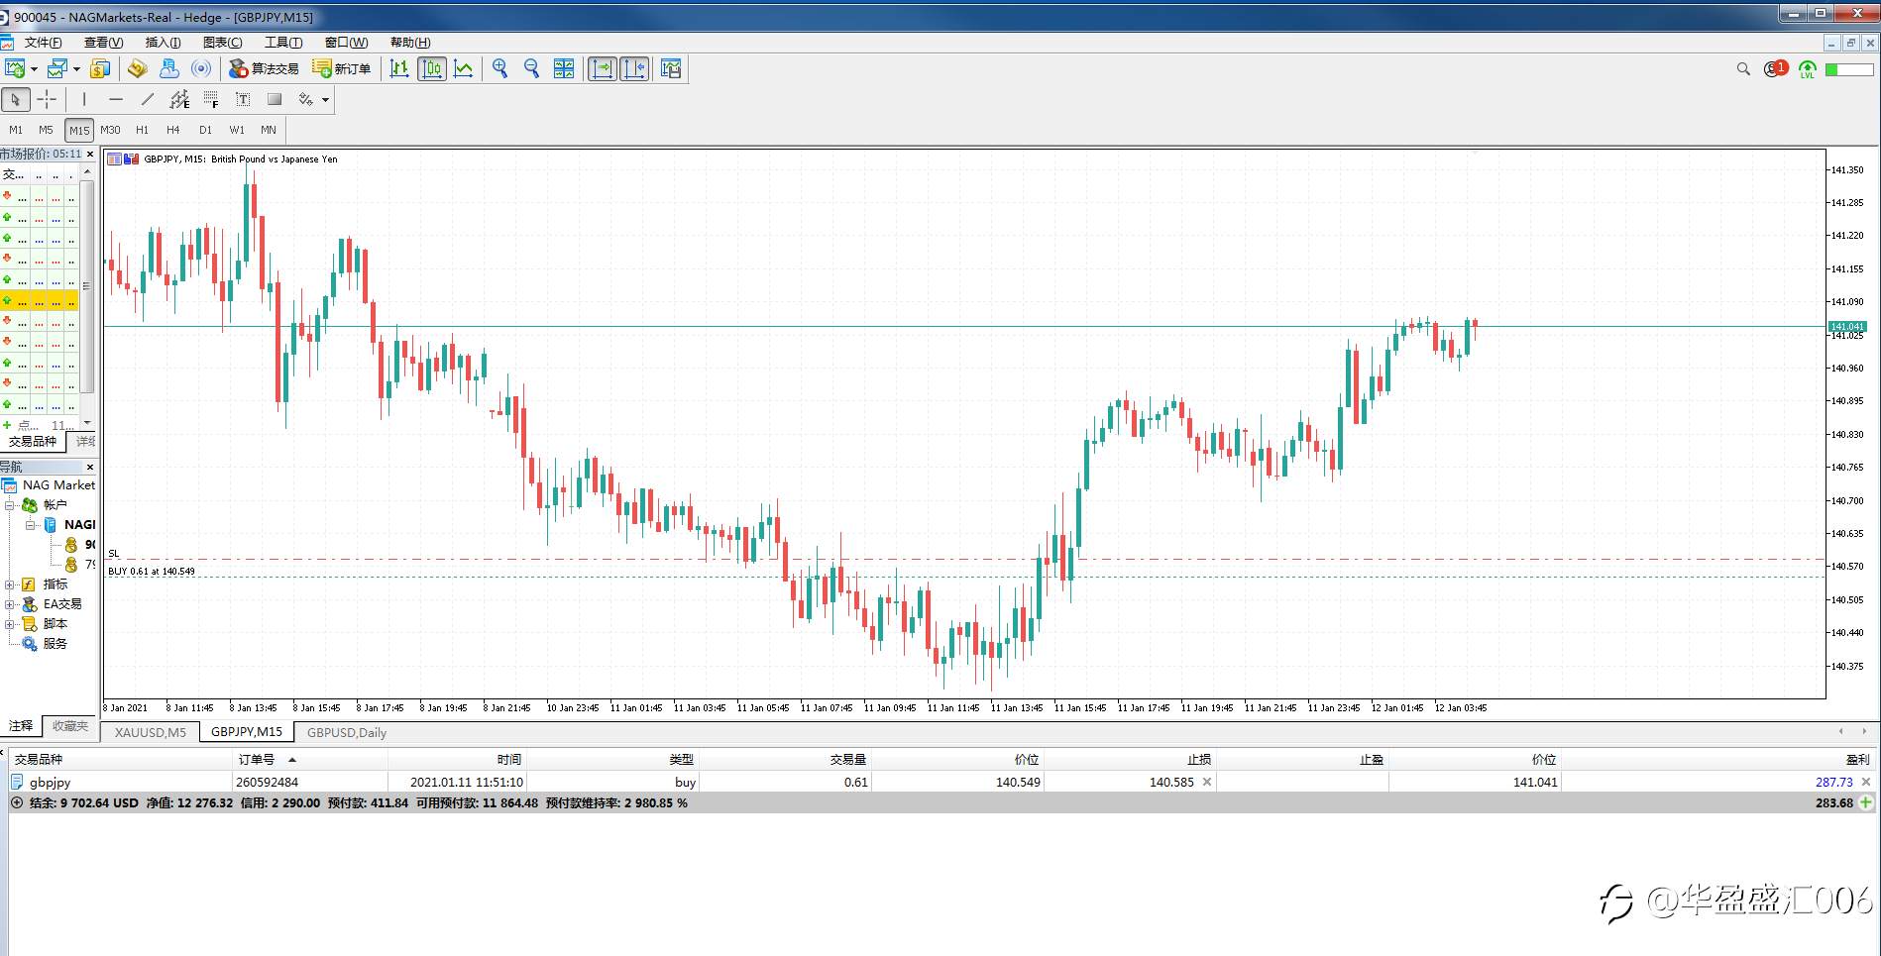Open the search magnifier icon
Image resolution: width=1881 pixels, height=956 pixels.
point(1743,68)
